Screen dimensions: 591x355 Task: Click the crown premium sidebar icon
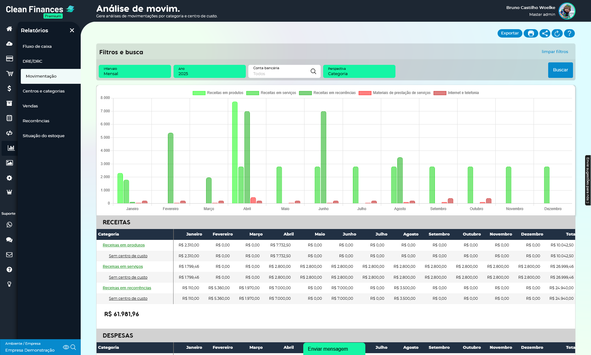pos(9,192)
